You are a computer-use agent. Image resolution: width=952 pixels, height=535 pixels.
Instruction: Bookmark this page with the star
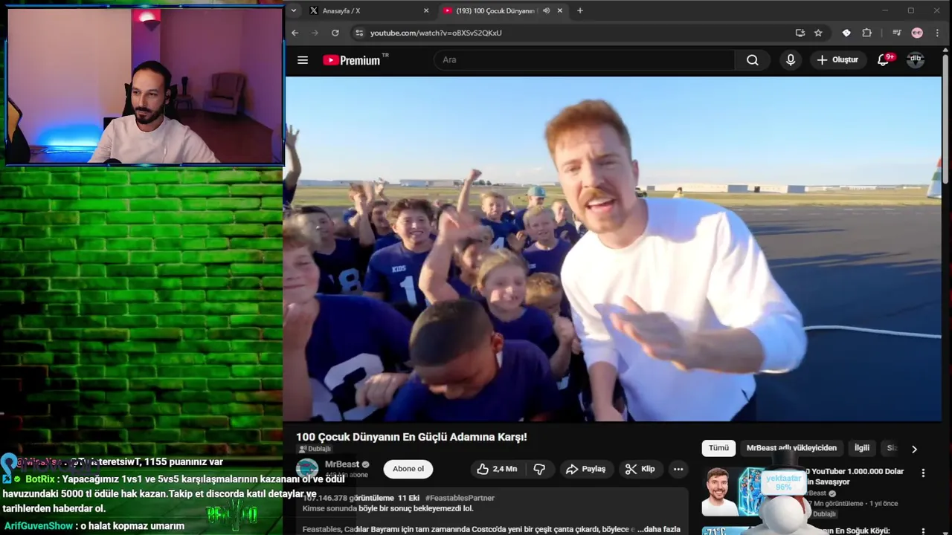(818, 33)
